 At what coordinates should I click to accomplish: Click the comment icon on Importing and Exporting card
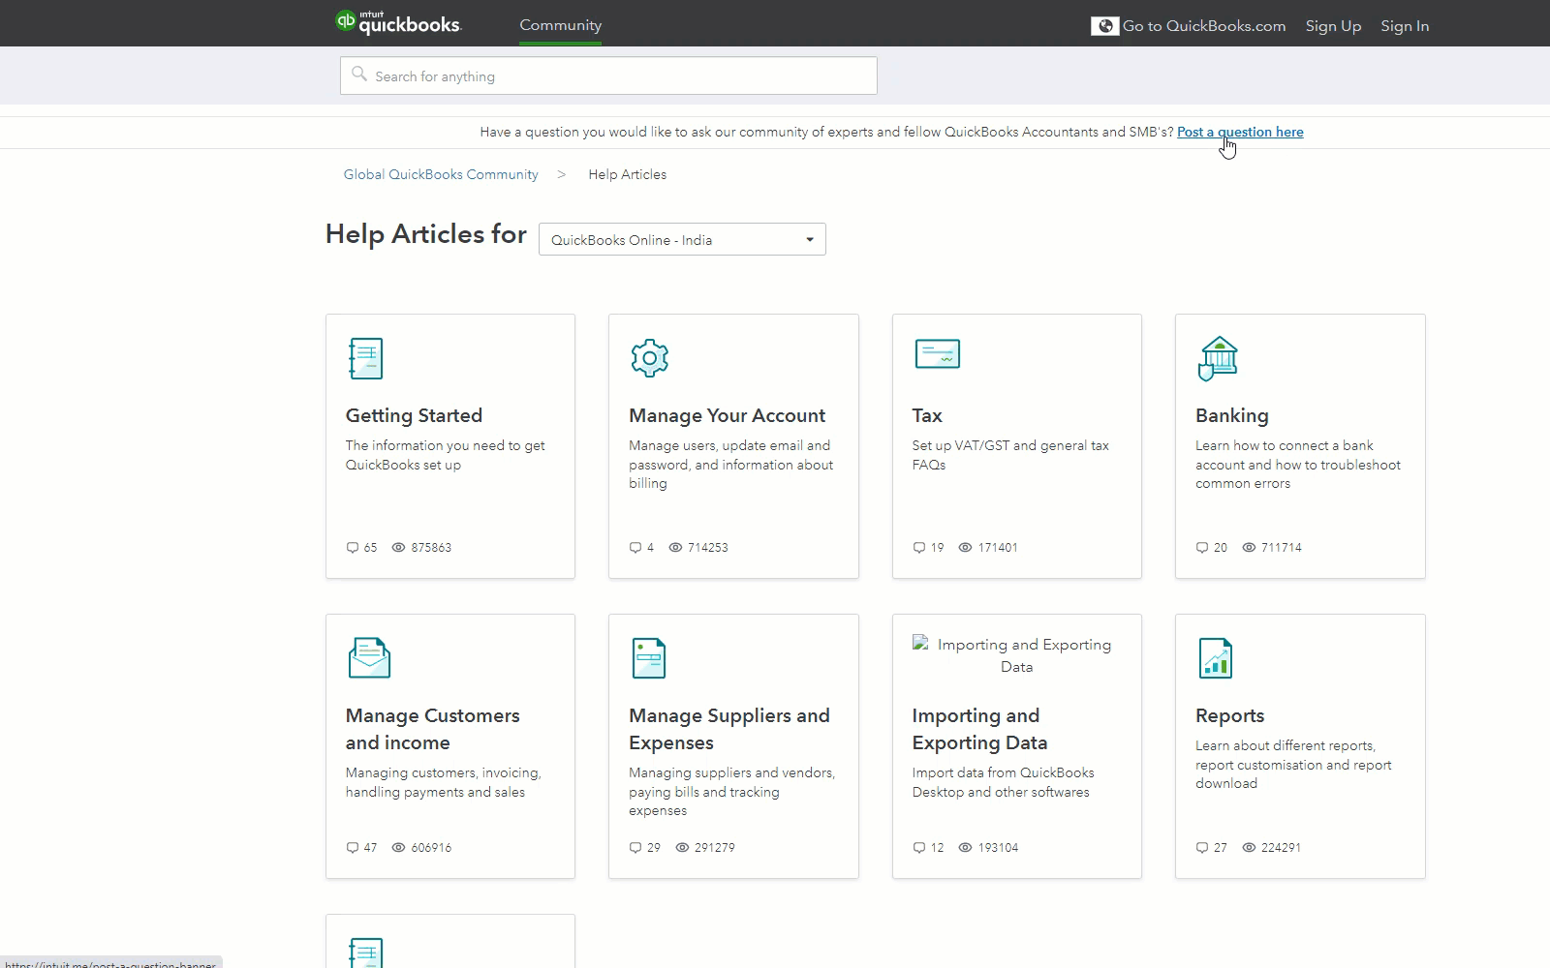click(x=919, y=848)
